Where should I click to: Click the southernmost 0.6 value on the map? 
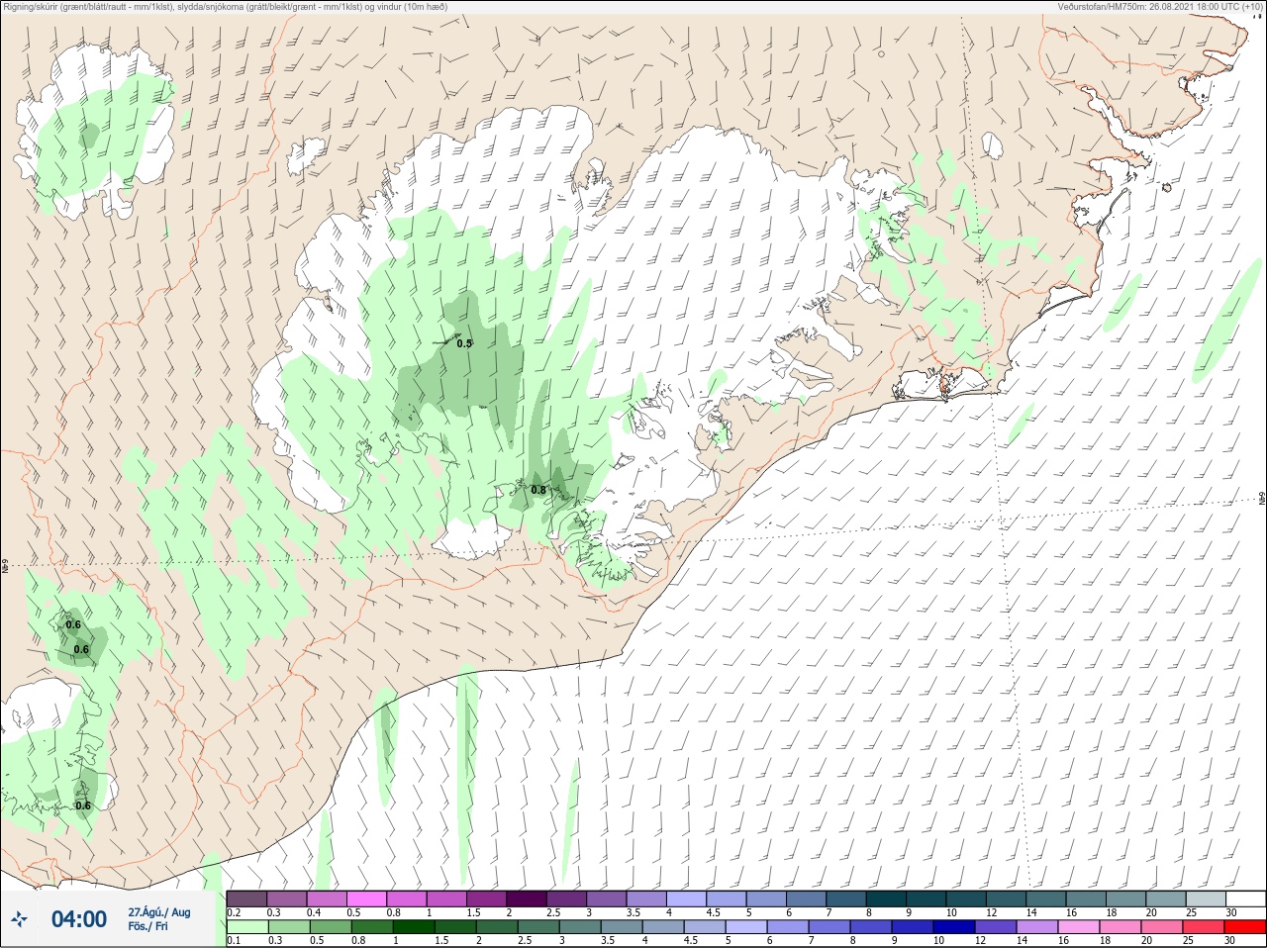point(83,806)
